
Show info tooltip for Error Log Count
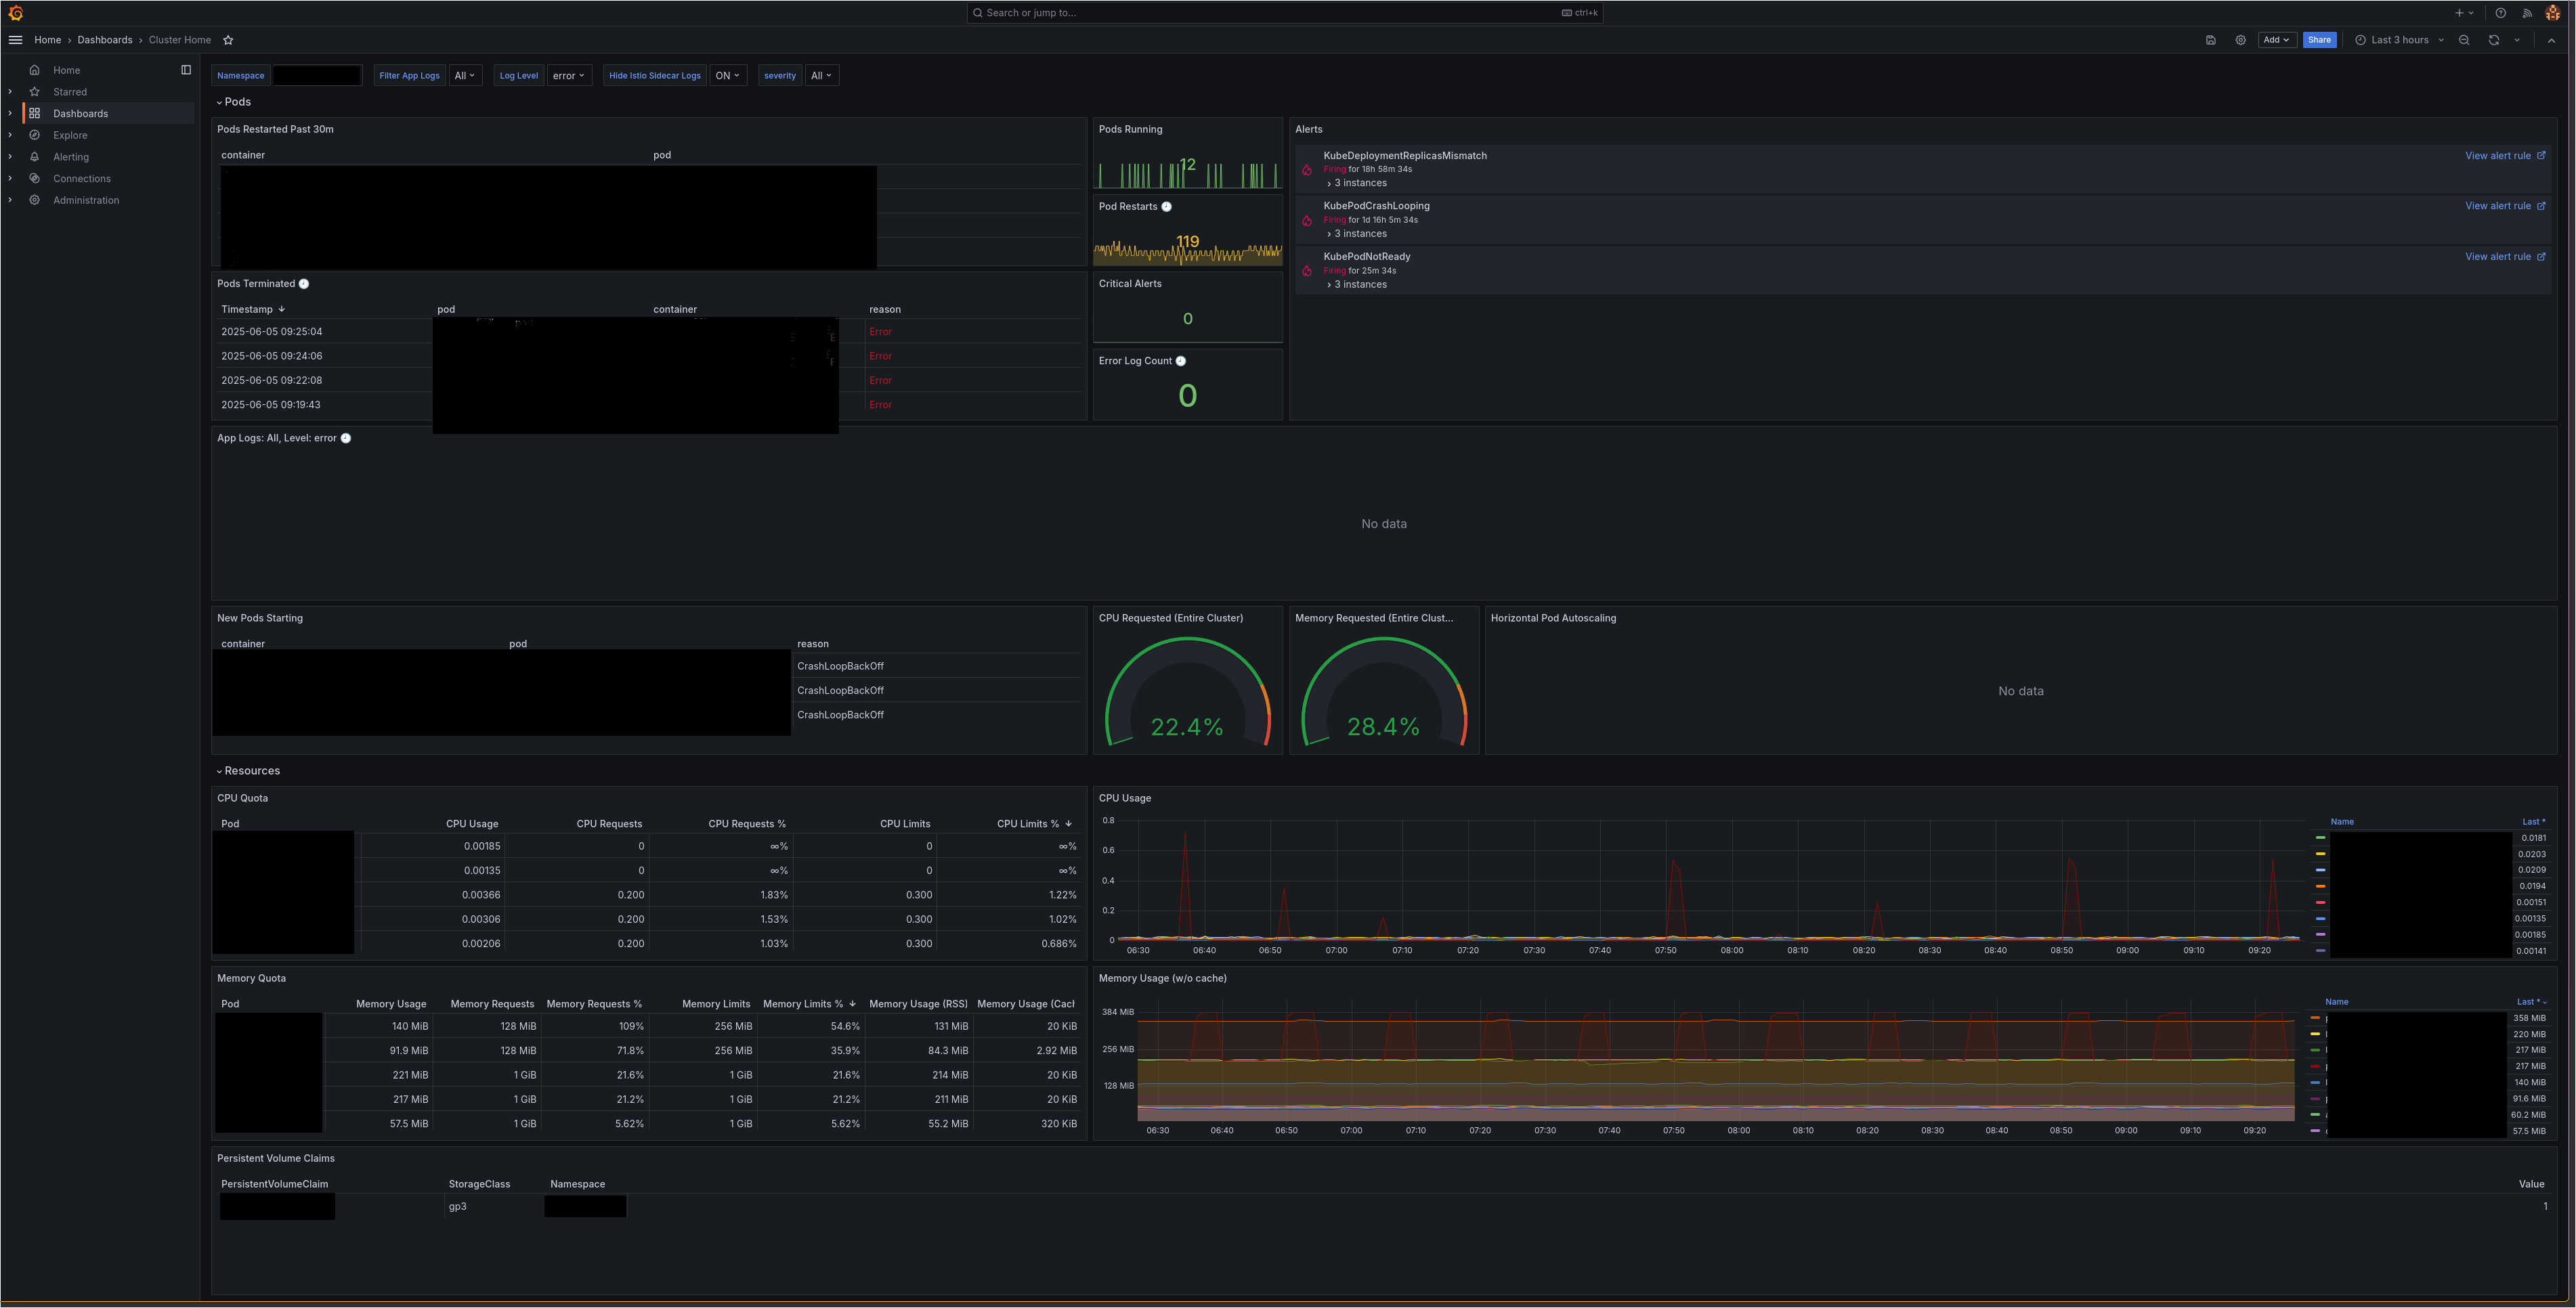point(1181,361)
